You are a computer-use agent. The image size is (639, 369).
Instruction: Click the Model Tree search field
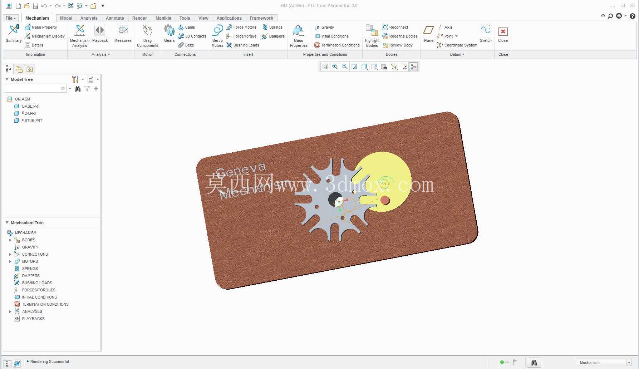pos(33,88)
